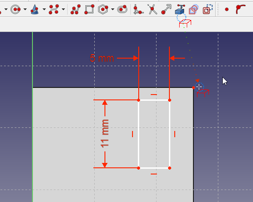The height and width of the screenshot is (202, 253).
Task: Select the Fillet tool
Action: (x=138, y=9)
